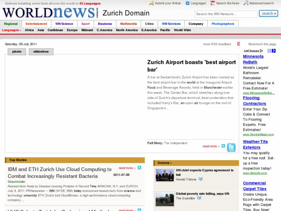
Task: Open Global poverty rate falling story
Action: (203, 194)
